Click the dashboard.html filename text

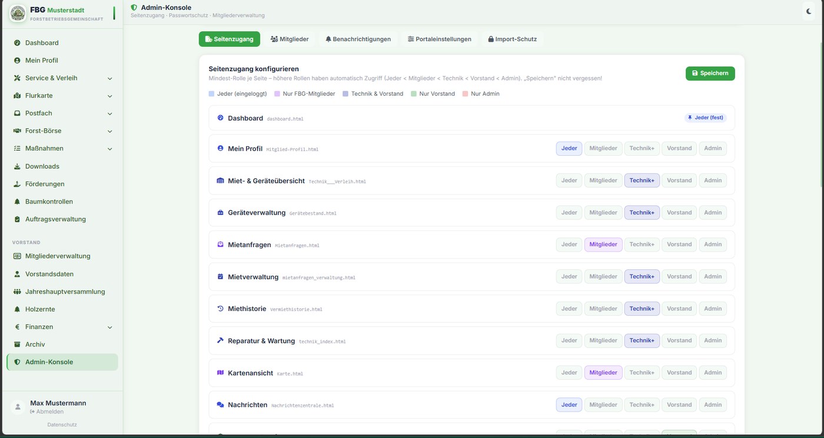(285, 119)
